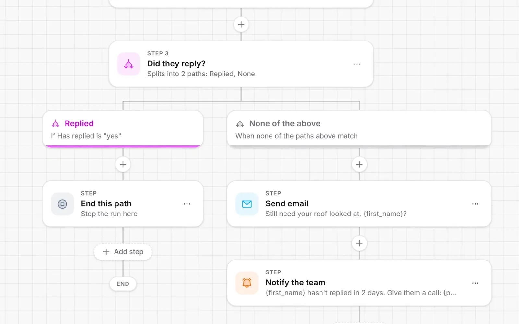Viewport: 519px width, 324px height.
Task: Open the Did they reply? step title
Action: 176,64
